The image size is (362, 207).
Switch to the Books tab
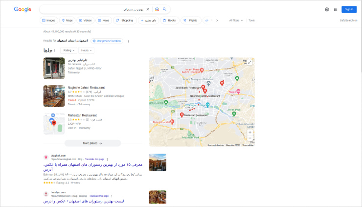tap(169, 21)
